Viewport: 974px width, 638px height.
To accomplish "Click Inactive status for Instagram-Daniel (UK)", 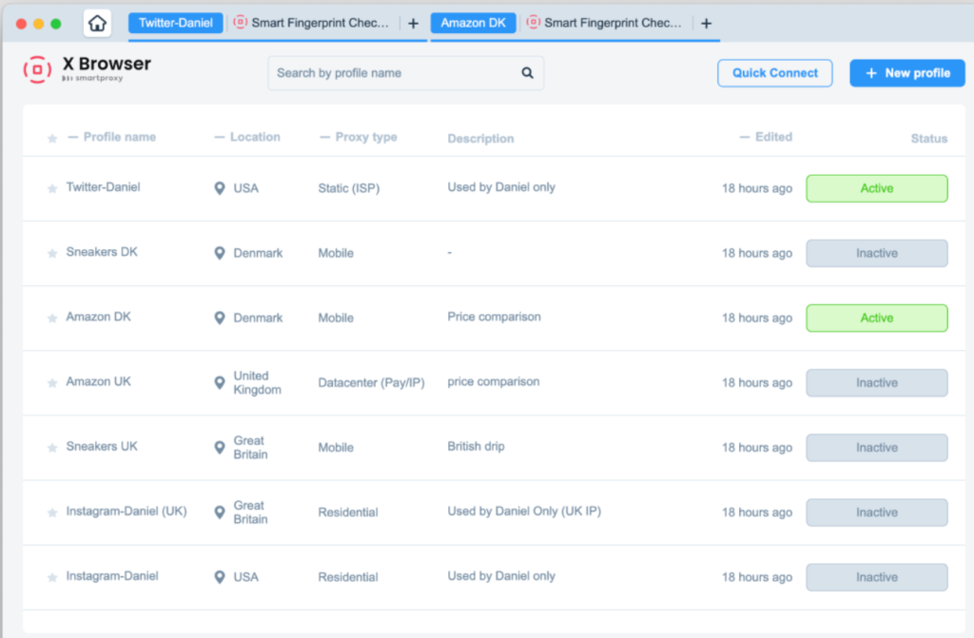I will [876, 512].
